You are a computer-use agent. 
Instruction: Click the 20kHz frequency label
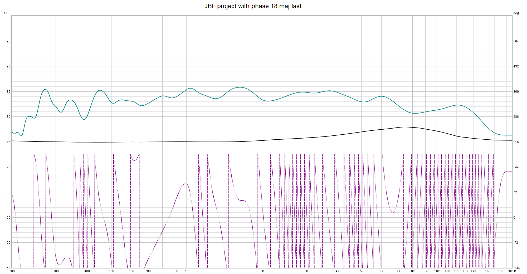coord(512,271)
